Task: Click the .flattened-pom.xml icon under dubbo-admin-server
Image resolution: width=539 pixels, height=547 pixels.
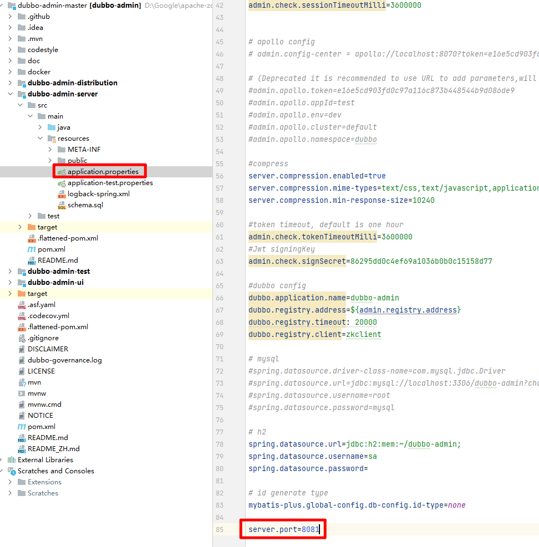Action: [x=32, y=238]
